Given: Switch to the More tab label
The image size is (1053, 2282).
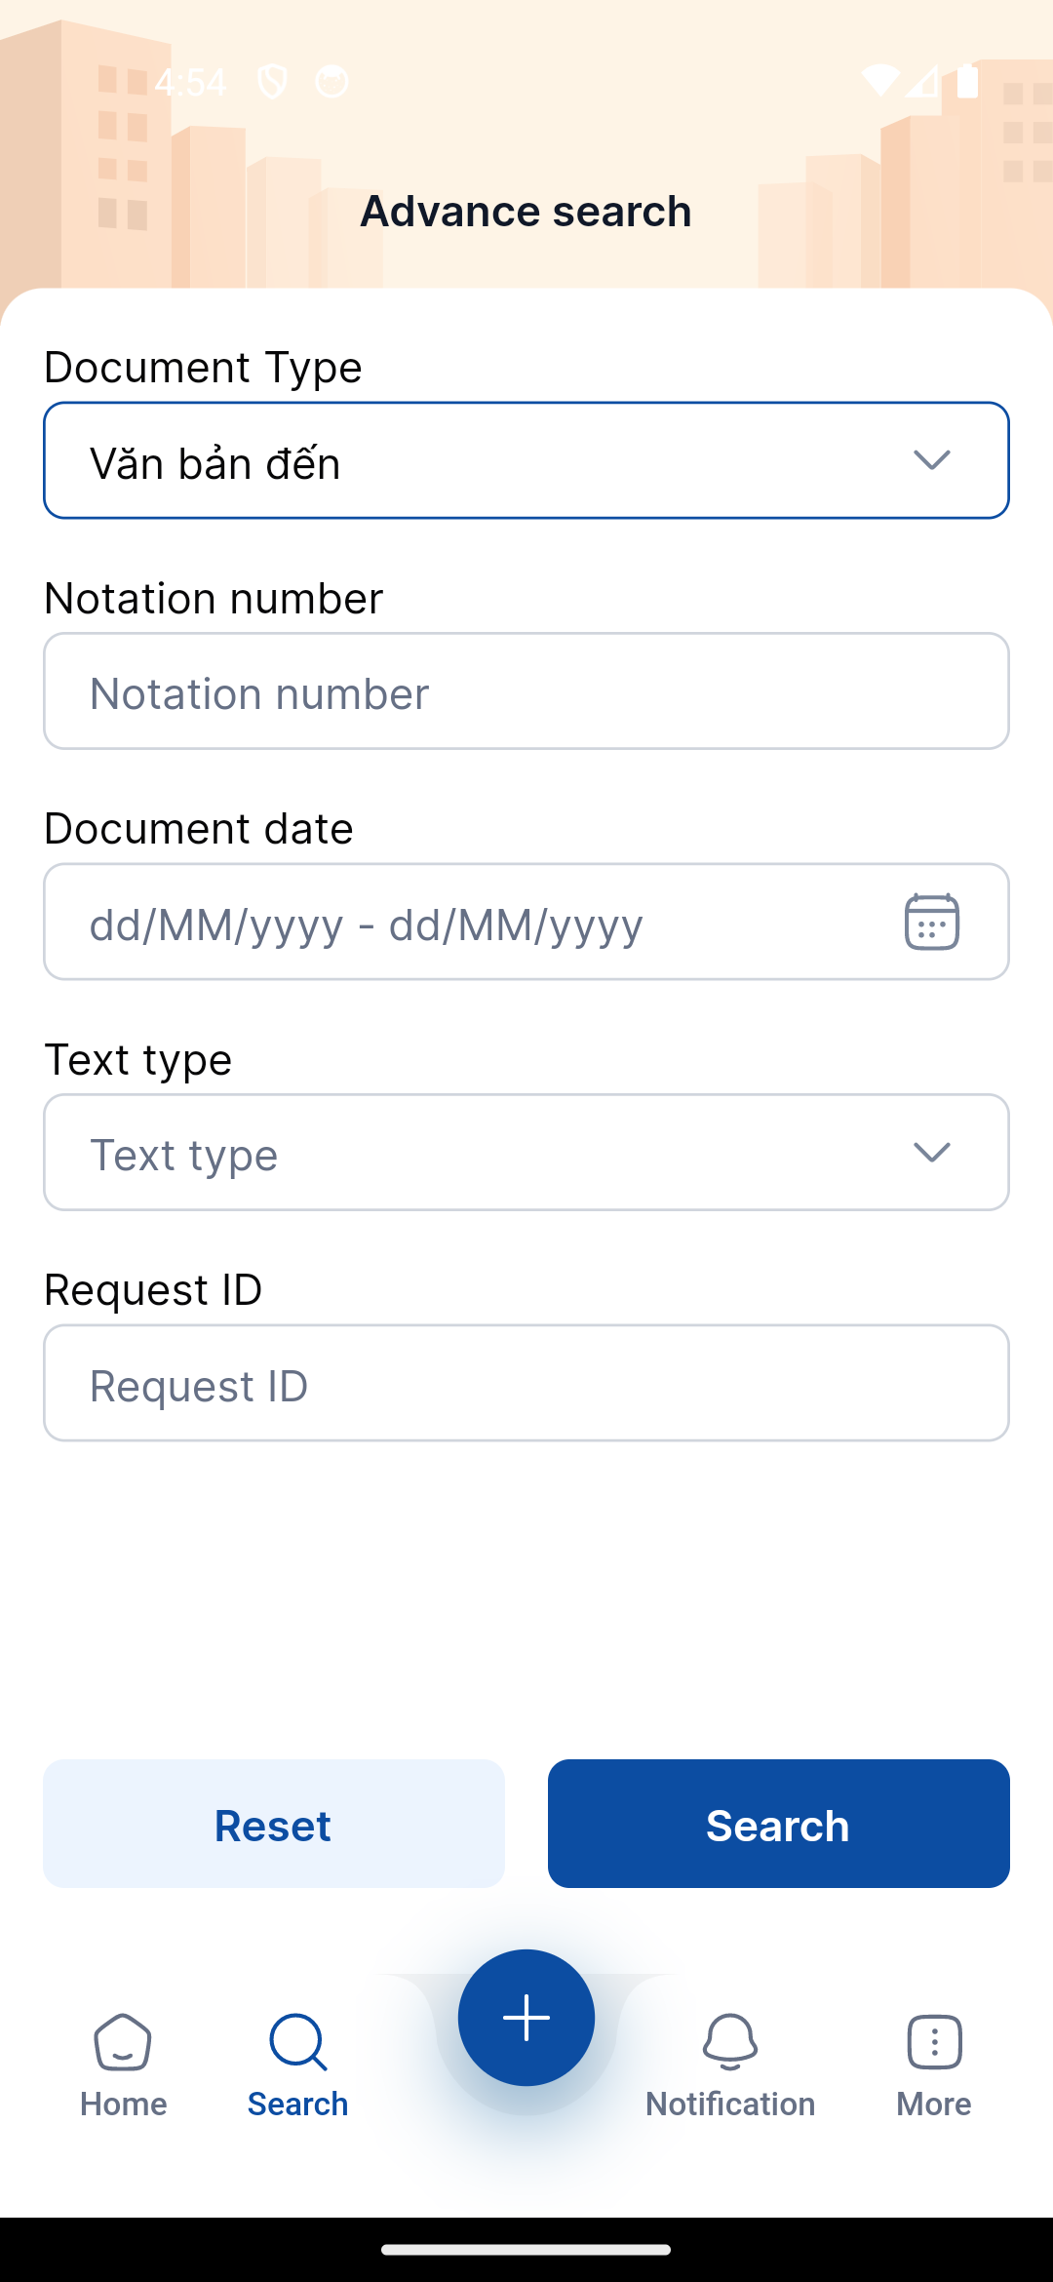Looking at the screenshot, I should pos(934,2105).
